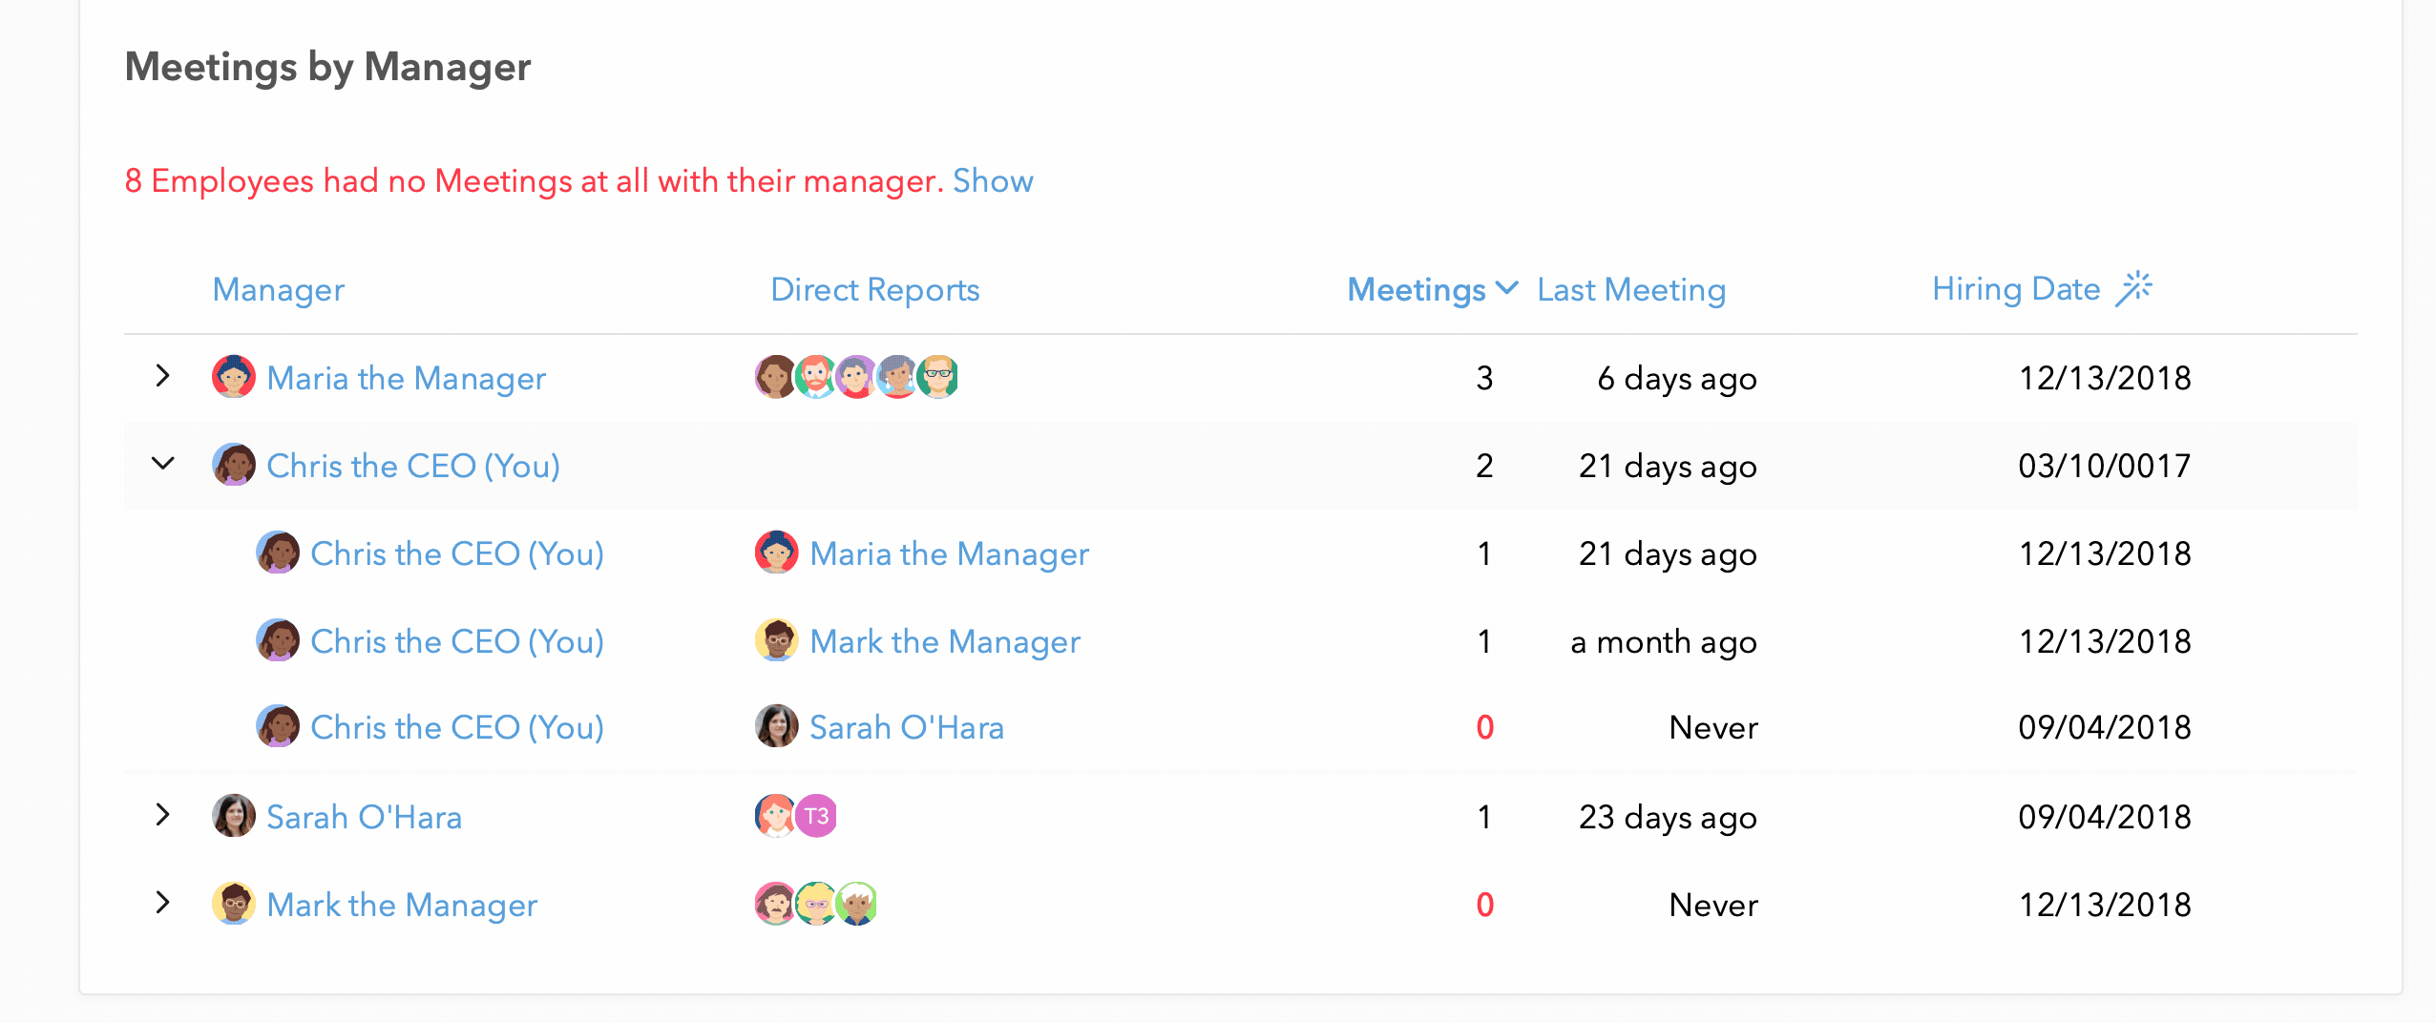Click fourth gray-haired avatar in Maria's reports
Viewport: 2436px width, 1023px height.
pyautogui.click(x=896, y=376)
